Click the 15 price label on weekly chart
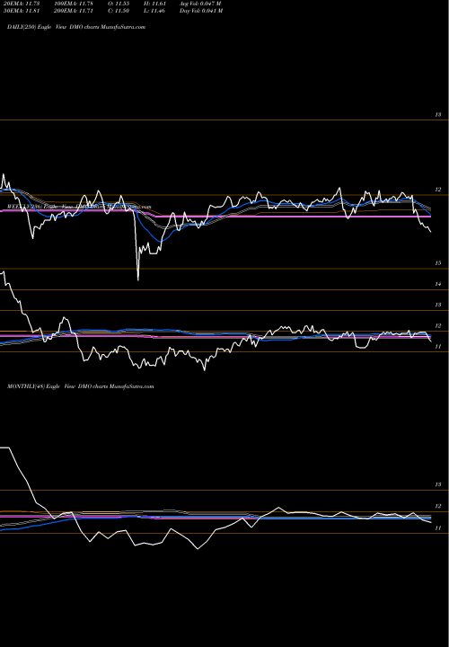The width and height of the screenshot is (449, 647). point(438,262)
